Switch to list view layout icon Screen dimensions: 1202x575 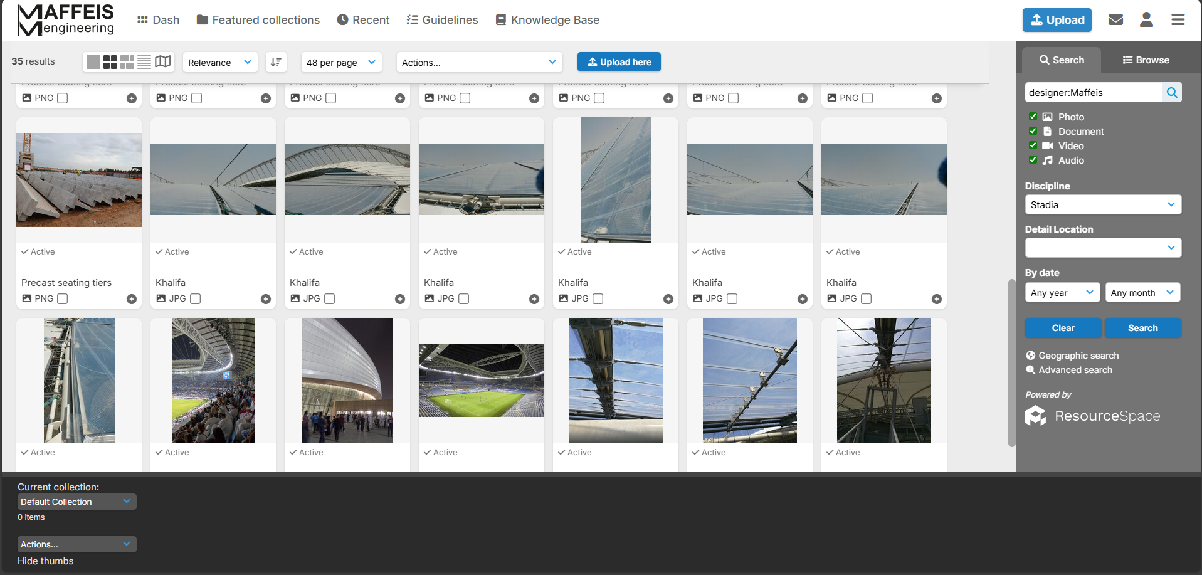click(144, 61)
